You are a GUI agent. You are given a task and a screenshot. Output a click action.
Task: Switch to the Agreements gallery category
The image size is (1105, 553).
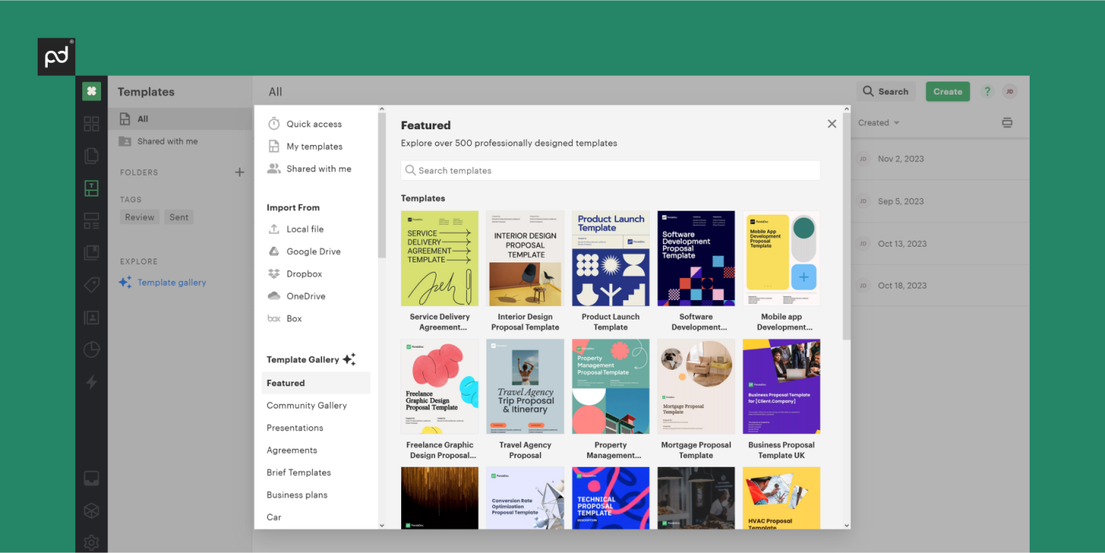coord(292,450)
